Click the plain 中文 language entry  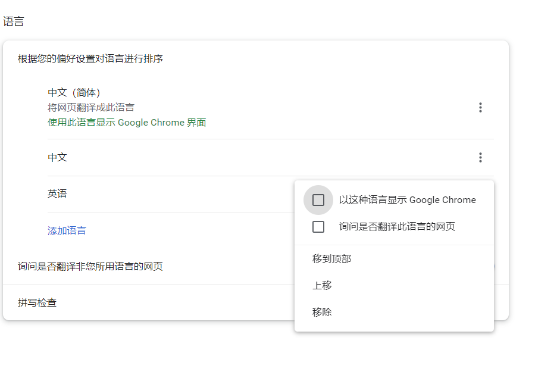coord(58,158)
